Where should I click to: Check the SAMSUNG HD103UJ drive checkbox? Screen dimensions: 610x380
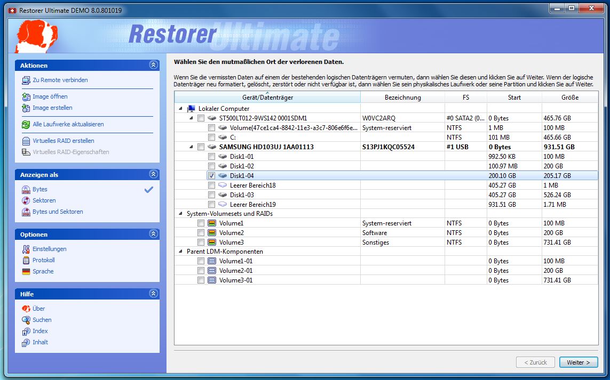click(x=201, y=147)
